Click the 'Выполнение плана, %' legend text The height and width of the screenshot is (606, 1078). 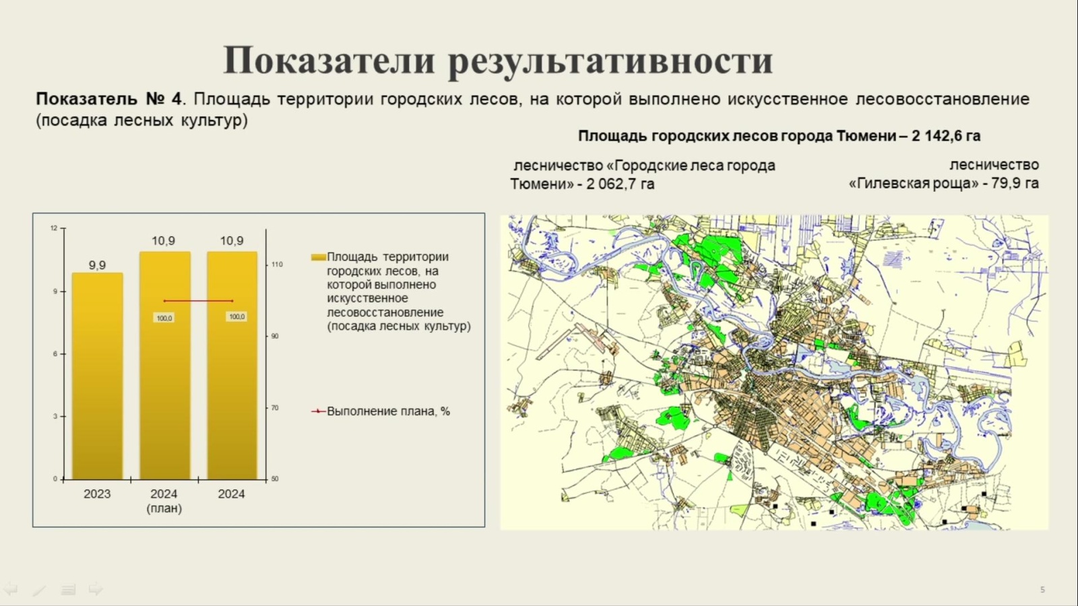[388, 411]
